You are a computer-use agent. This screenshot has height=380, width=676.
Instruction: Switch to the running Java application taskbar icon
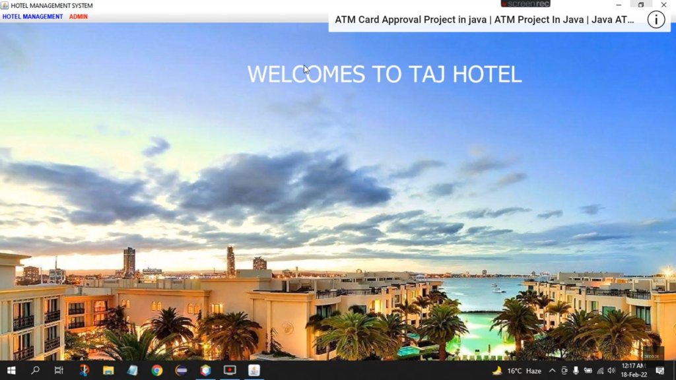254,371
